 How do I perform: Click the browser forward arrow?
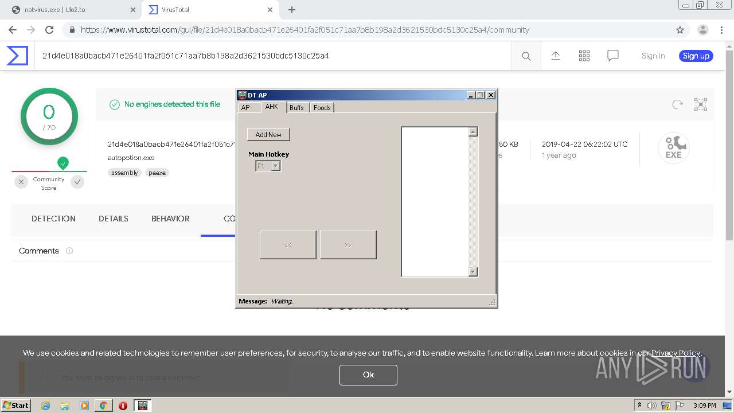(31, 30)
